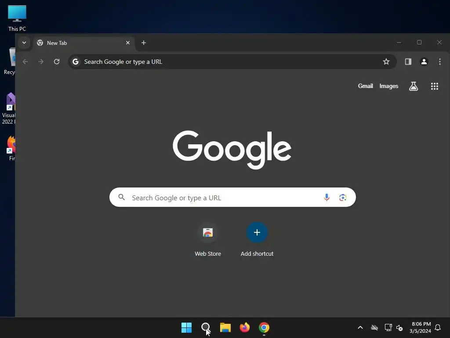Go back with the back arrow
450x338 pixels.
pos(25,62)
